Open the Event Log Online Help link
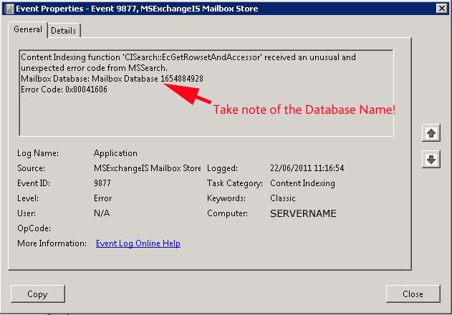Screen dimensions: 452x315 pos(138,243)
